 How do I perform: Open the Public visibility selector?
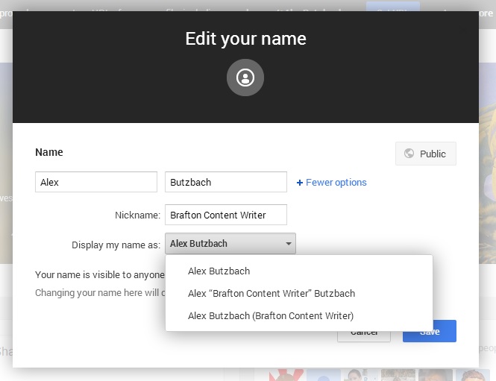(425, 154)
